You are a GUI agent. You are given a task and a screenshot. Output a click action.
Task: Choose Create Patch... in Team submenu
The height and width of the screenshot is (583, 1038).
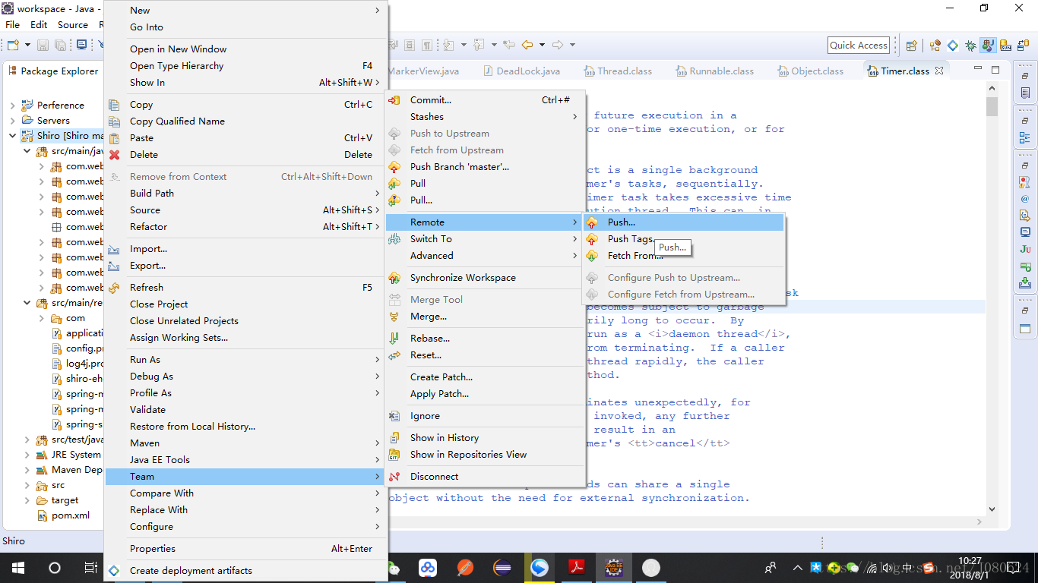point(484,377)
